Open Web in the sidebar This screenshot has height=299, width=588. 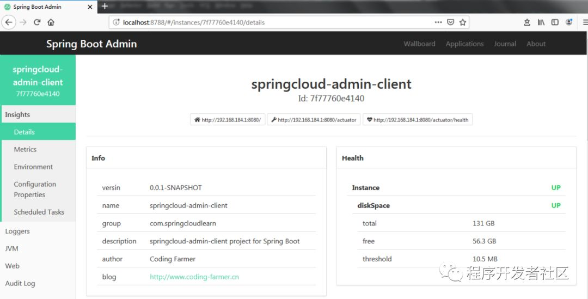(38, 266)
